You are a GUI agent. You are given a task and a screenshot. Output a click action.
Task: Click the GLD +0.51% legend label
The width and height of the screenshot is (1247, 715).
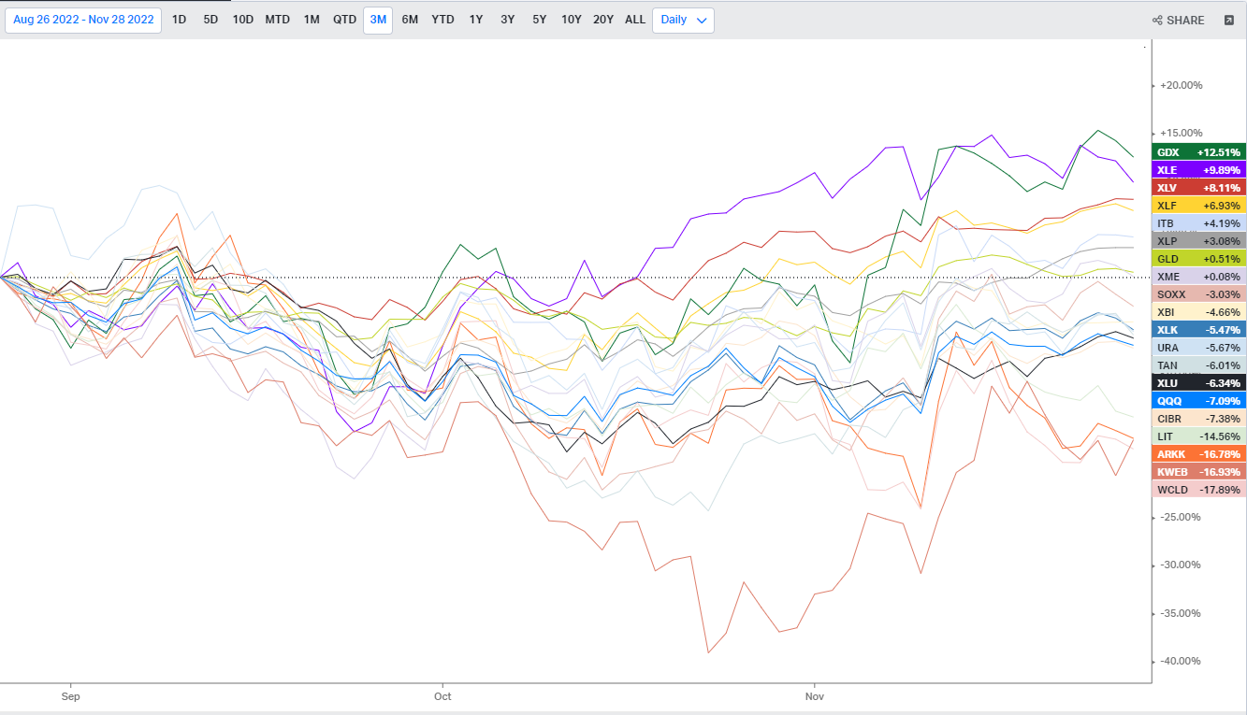[1198, 259]
